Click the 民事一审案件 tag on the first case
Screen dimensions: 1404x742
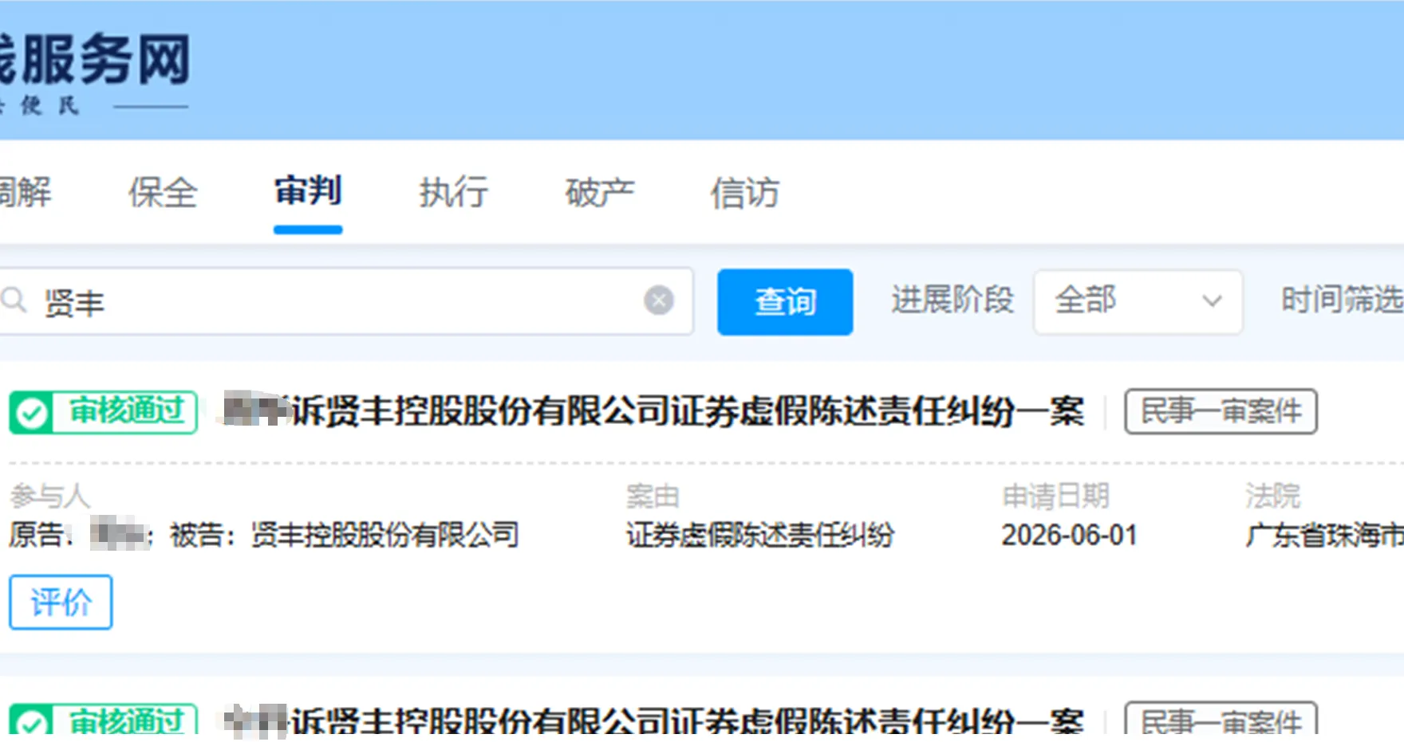[x=1221, y=412]
